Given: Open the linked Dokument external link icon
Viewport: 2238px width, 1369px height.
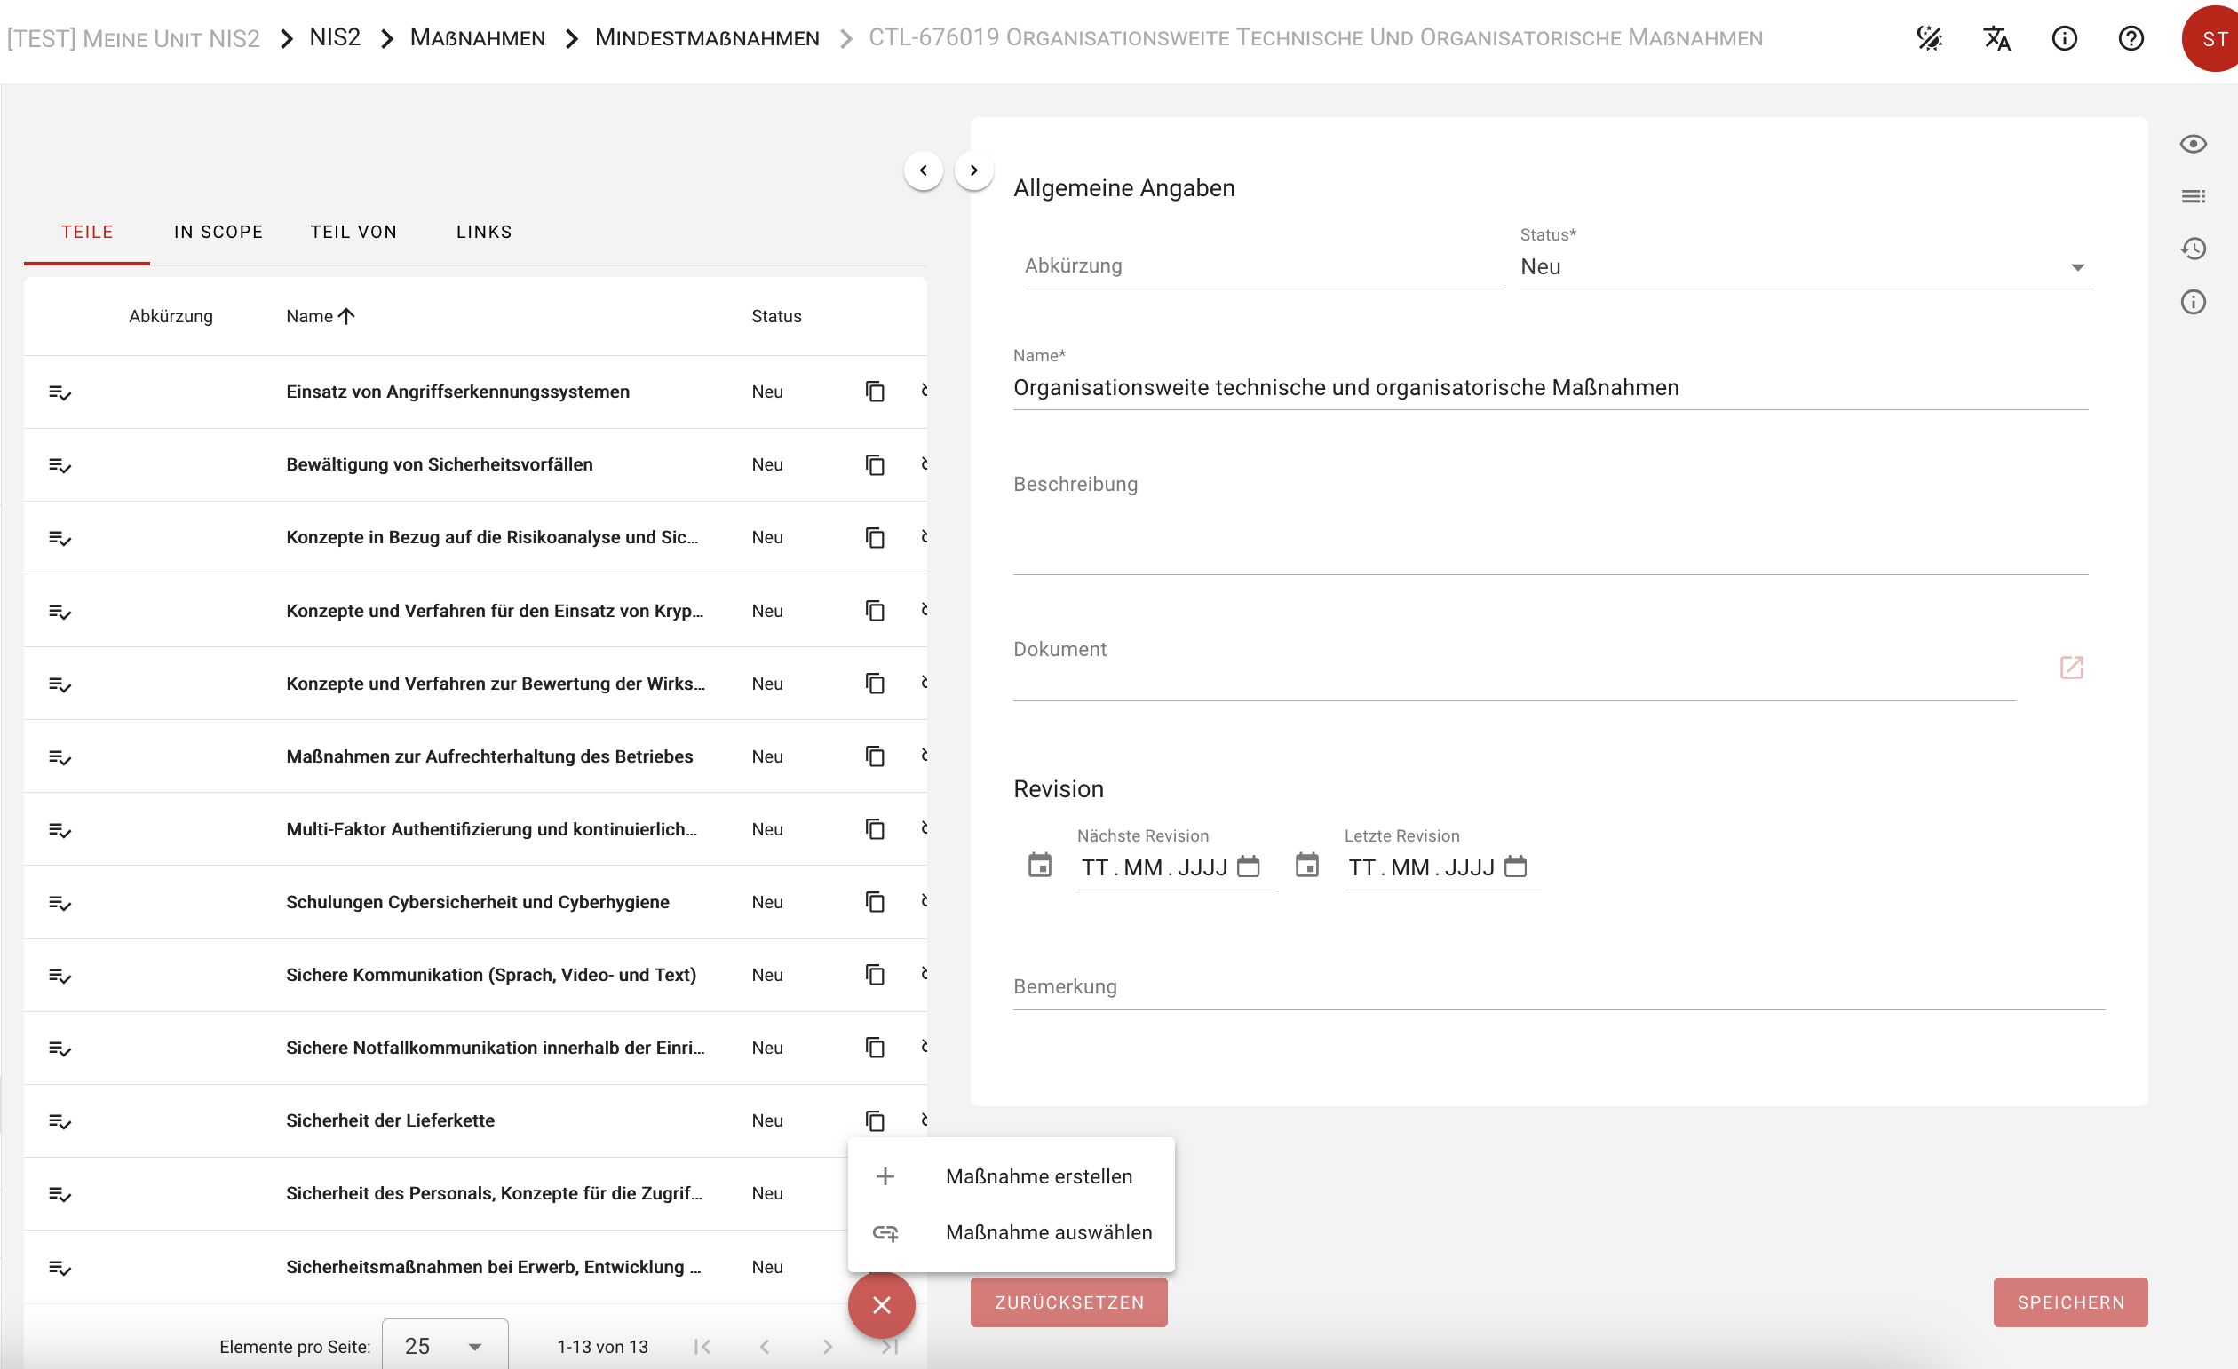Looking at the screenshot, I should 2071,669.
